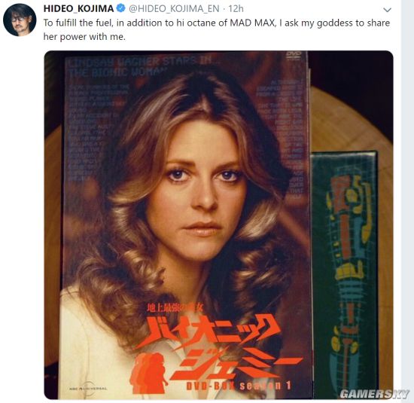Click the blue verified badge
The image size is (414, 403).
pos(121,9)
